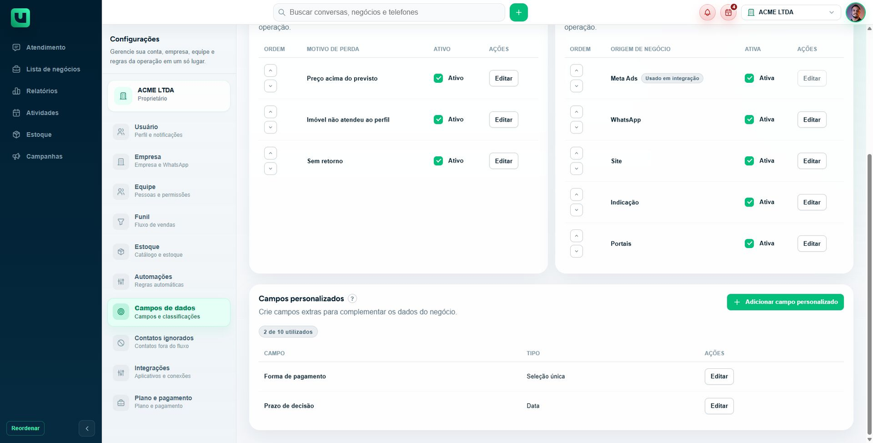This screenshot has height=443, width=873.
Task: Click the notification bell icon
Action: pyautogui.click(x=707, y=13)
